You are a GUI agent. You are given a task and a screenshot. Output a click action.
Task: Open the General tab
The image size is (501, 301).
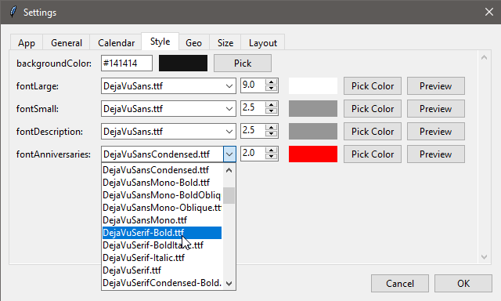67,42
